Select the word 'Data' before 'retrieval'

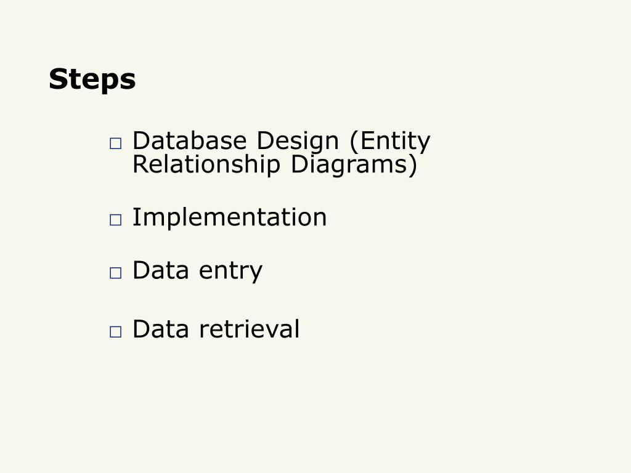161,329
